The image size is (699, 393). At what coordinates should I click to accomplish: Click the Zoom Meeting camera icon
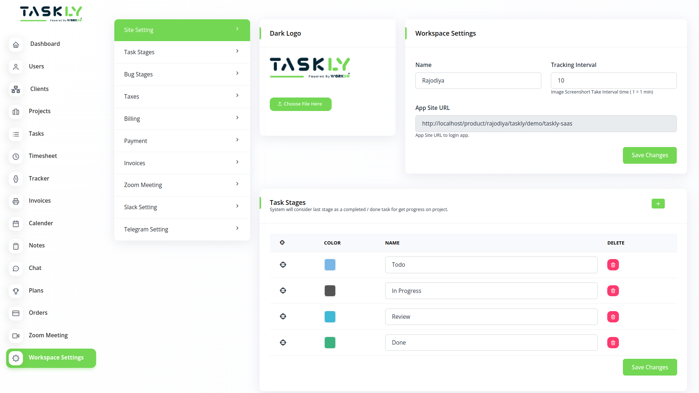(16, 336)
